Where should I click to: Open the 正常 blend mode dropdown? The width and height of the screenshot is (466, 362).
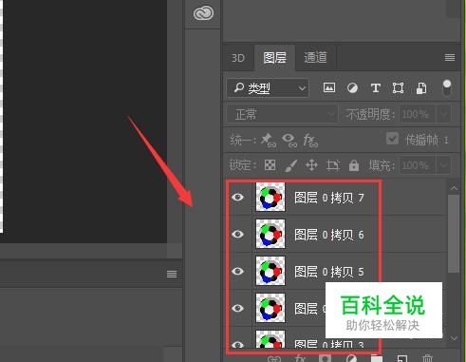click(x=282, y=114)
